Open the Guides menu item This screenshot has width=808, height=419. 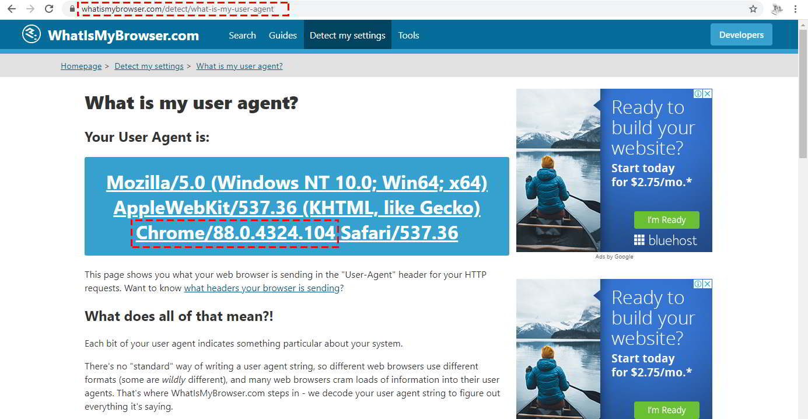click(283, 35)
